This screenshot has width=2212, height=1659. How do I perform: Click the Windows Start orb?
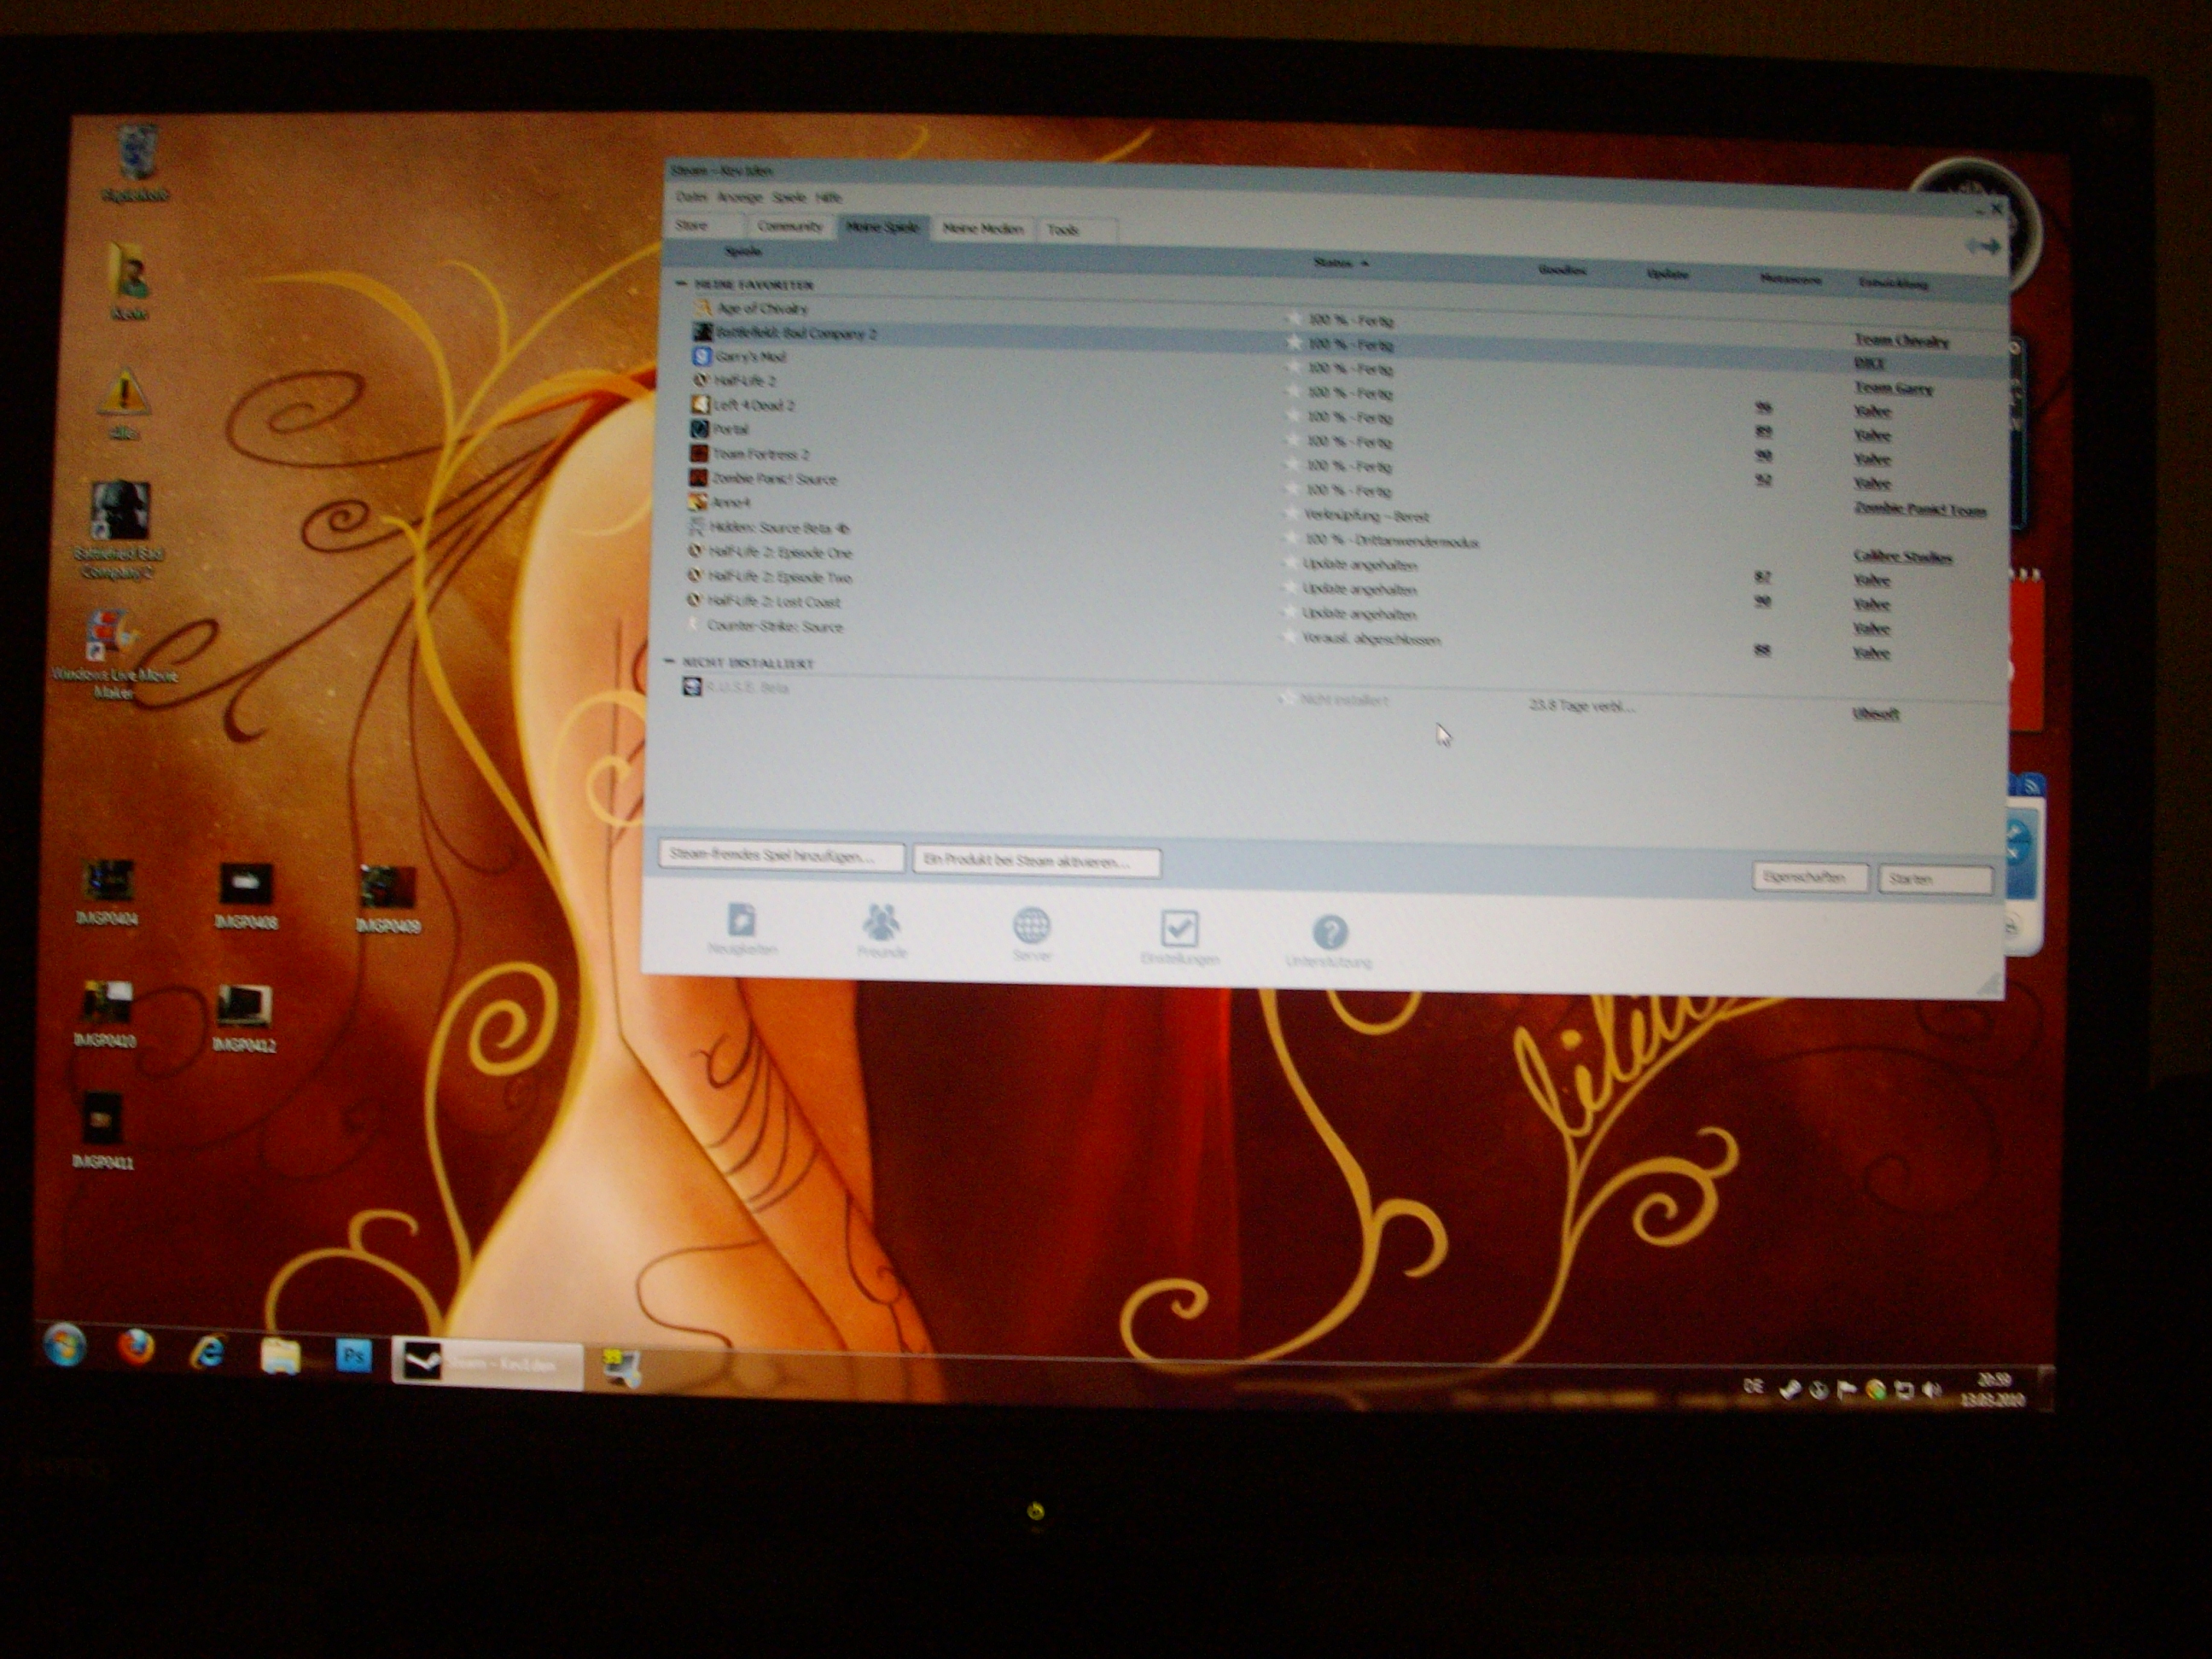[63, 1346]
